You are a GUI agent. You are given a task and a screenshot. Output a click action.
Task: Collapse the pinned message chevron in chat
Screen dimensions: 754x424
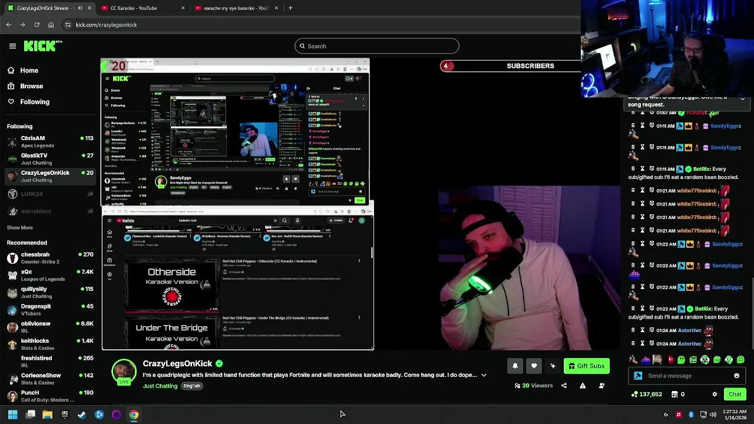[742, 98]
